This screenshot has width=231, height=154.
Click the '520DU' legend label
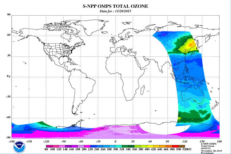pos(187,149)
